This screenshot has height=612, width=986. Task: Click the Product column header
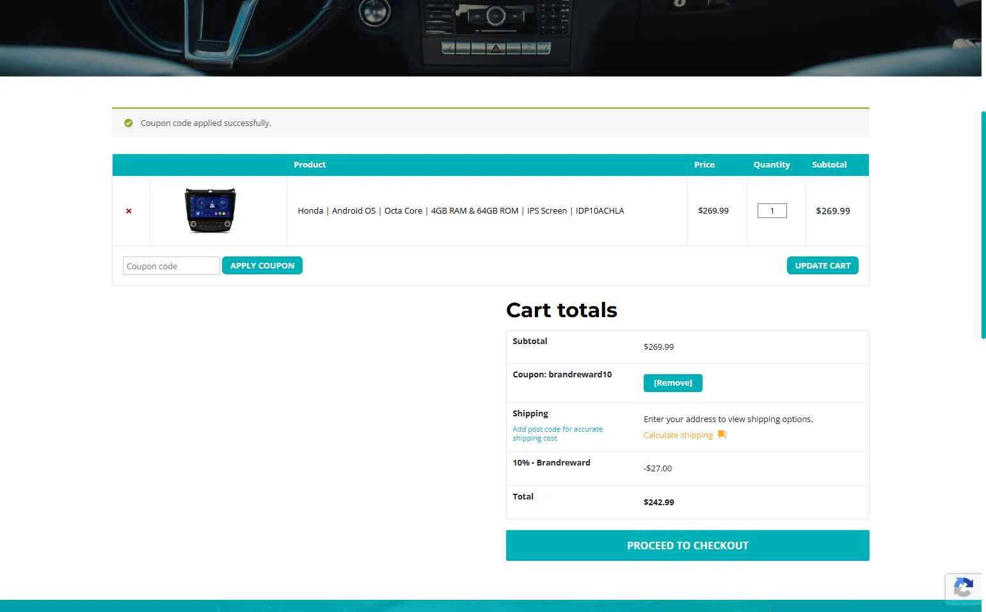[310, 164]
